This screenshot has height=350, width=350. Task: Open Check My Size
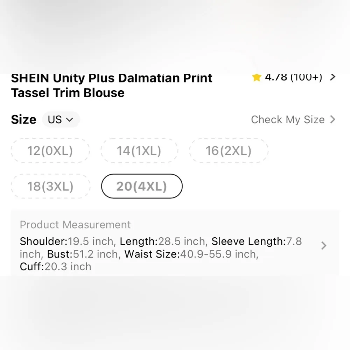[x=287, y=120]
